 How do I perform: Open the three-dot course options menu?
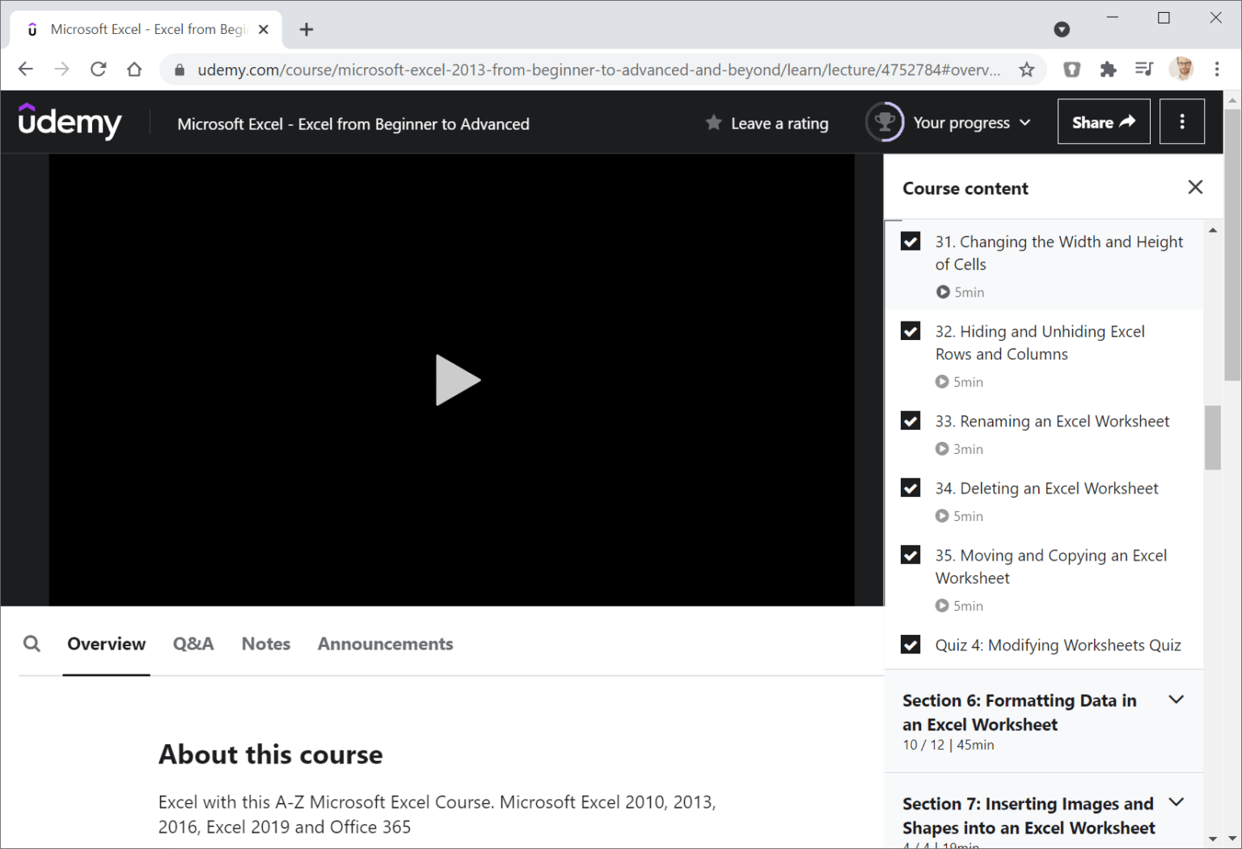coord(1181,122)
